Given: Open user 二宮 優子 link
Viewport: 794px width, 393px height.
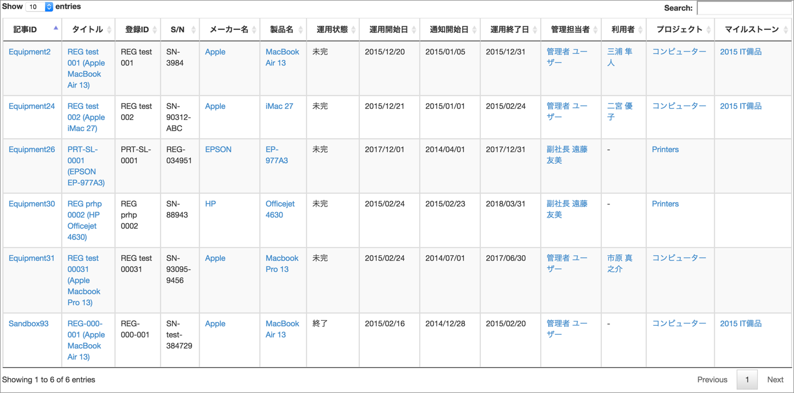Looking at the screenshot, I should (620, 112).
